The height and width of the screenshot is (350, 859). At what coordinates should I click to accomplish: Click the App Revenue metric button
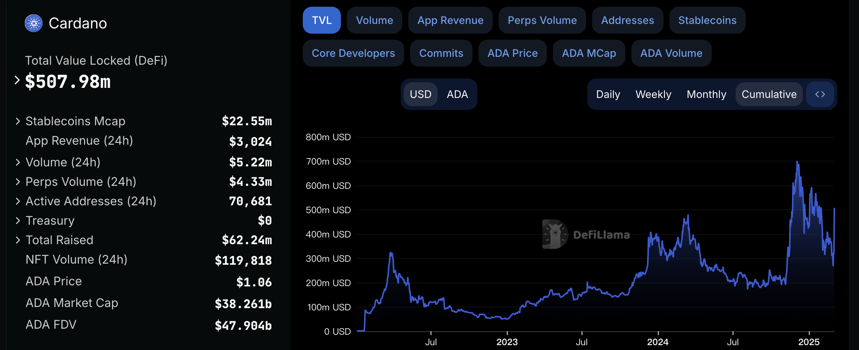[x=450, y=20]
